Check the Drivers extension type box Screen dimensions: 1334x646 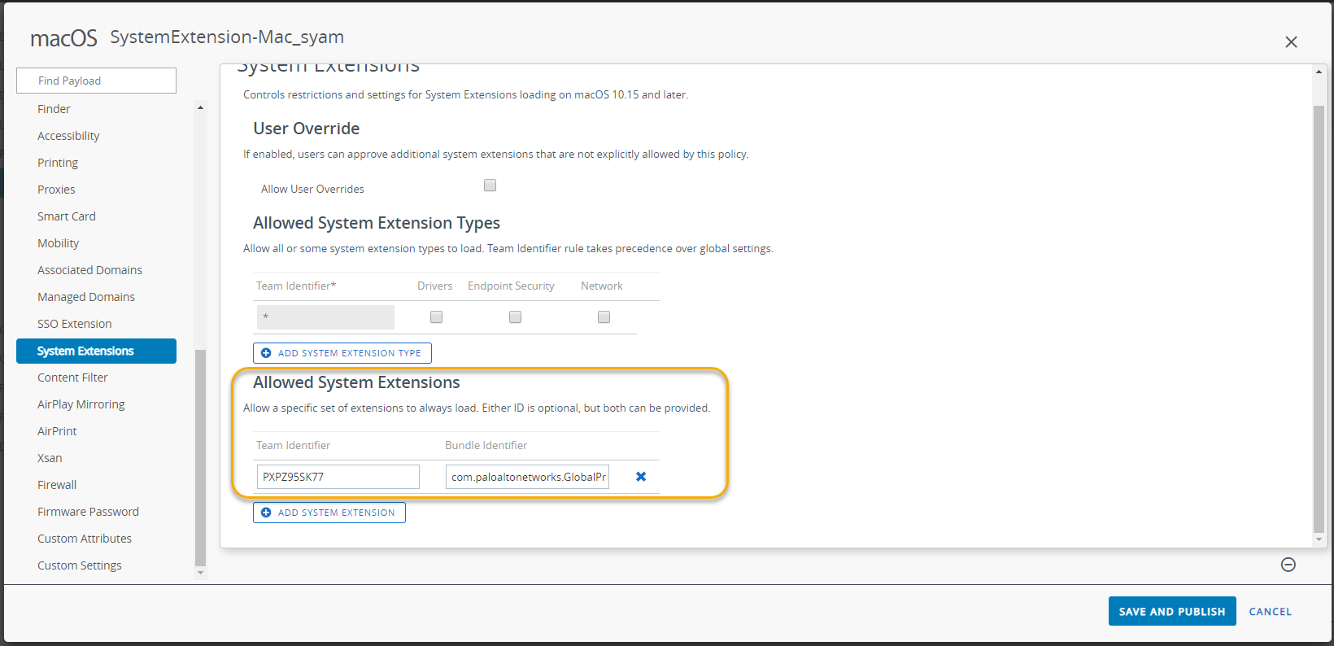[436, 316]
